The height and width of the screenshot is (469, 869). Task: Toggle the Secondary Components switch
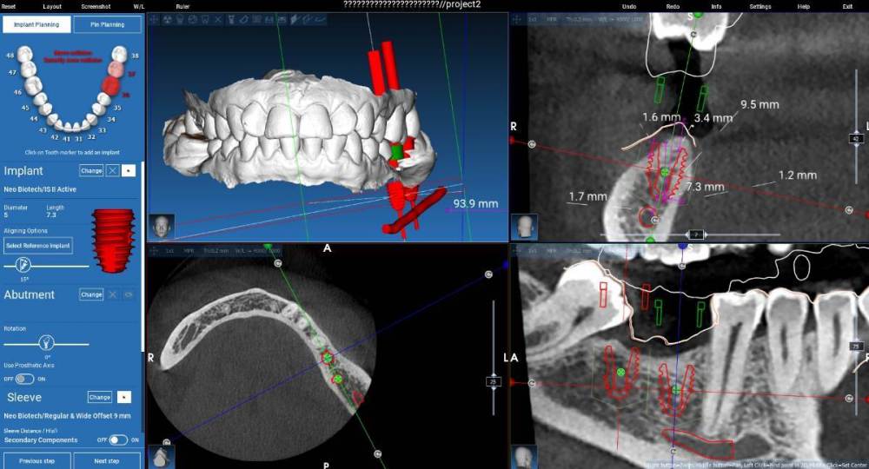(118, 440)
